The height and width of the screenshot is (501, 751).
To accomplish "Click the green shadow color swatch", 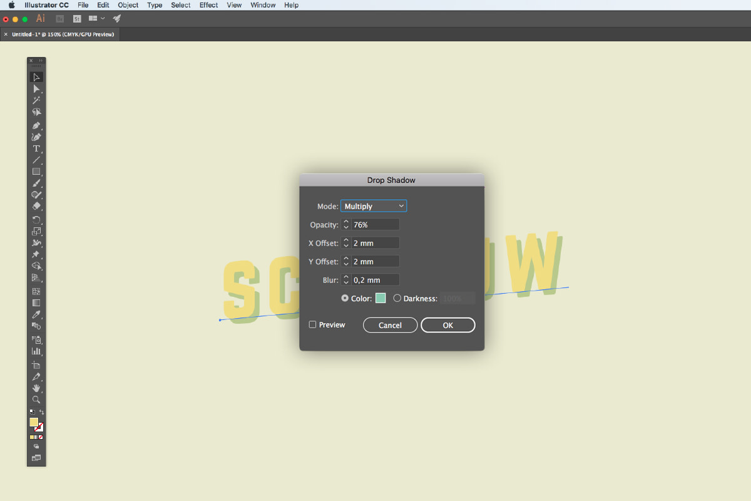I will [x=381, y=298].
